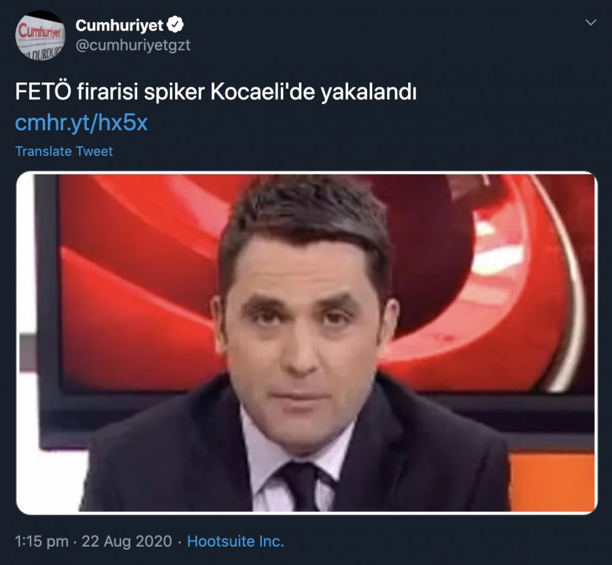Click the @cumhuriyetgzt handle

pyautogui.click(x=133, y=45)
